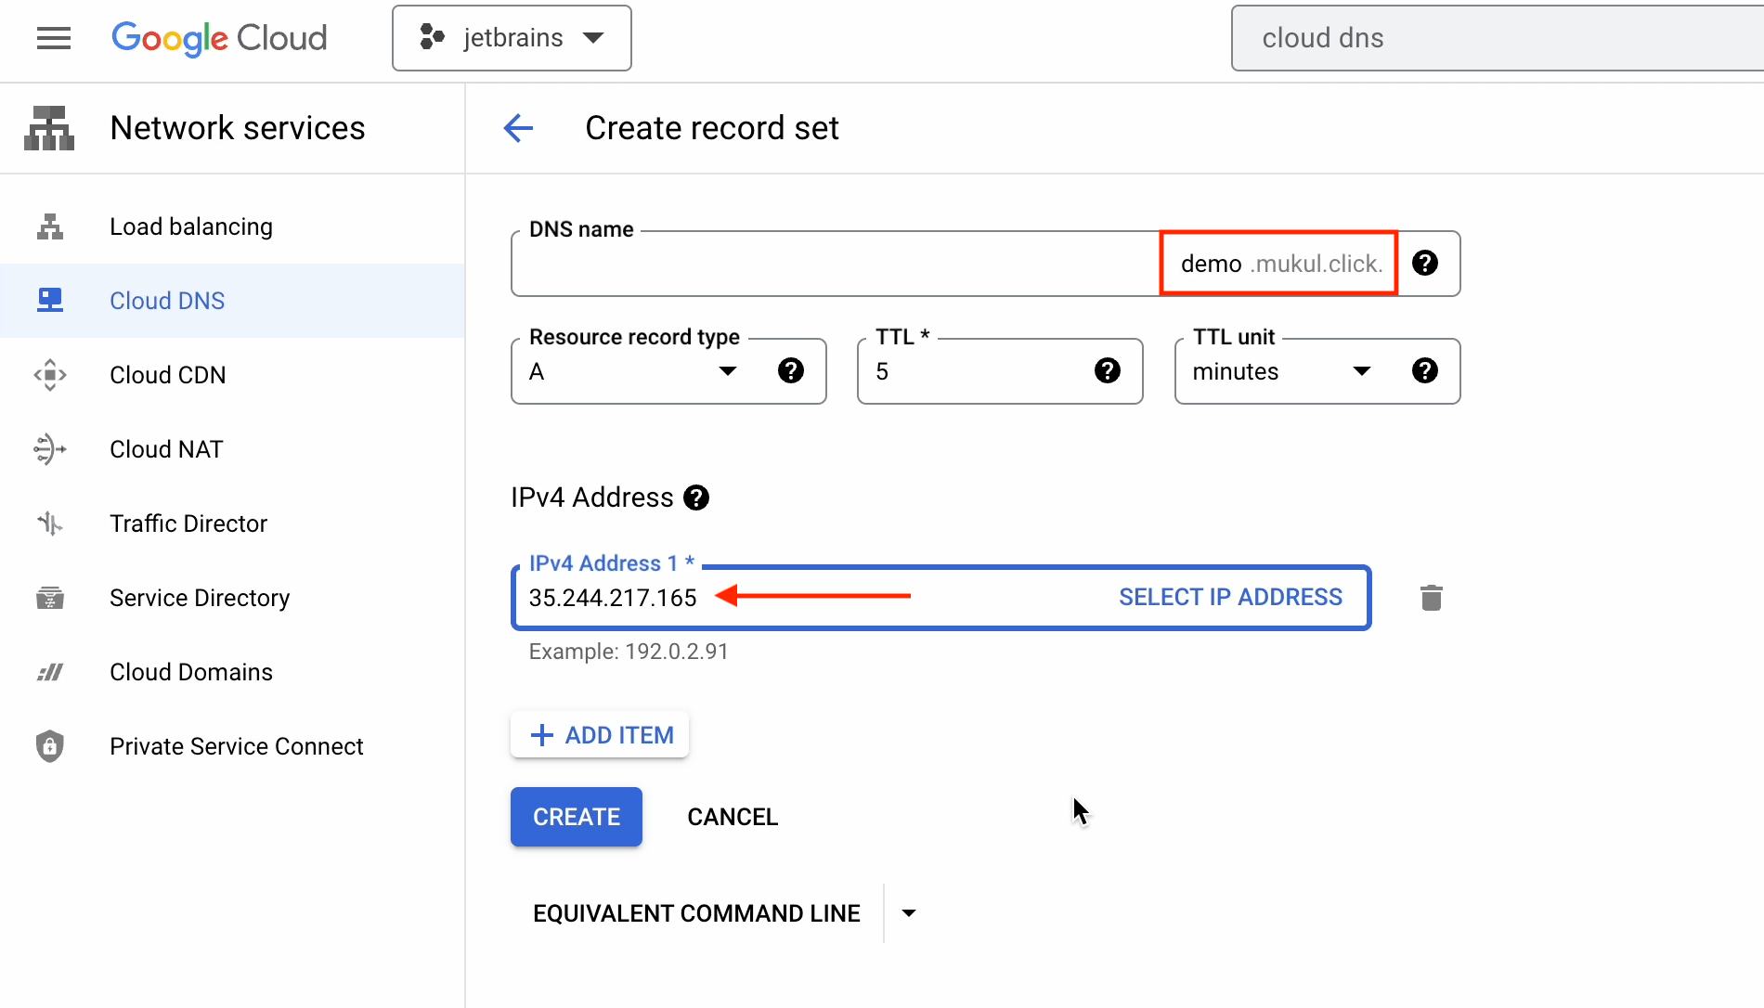The height and width of the screenshot is (1008, 1764).
Task: Click the Resource record type help icon
Action: tap(790, 371)
